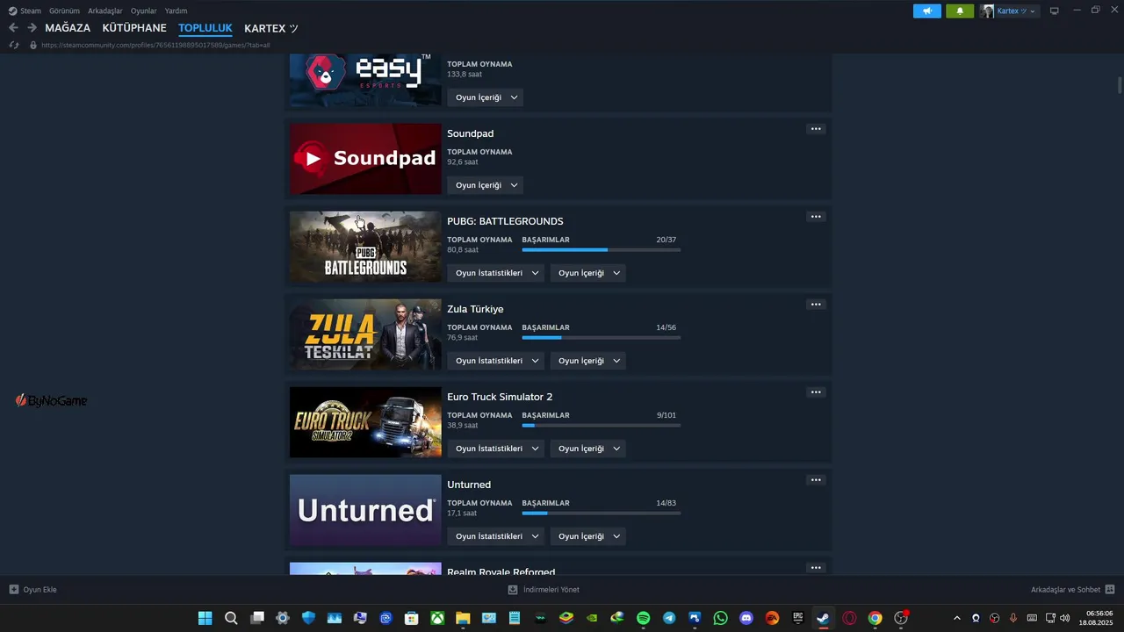
Task: Go to the KÜTÜPHANE tab
Action: (x=134, y=28)
